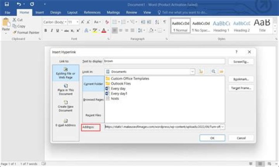Apply the yellow text highlight color
279x167 pixels.
95,31
